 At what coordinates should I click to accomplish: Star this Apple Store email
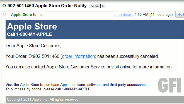click(x=4, y=14)
